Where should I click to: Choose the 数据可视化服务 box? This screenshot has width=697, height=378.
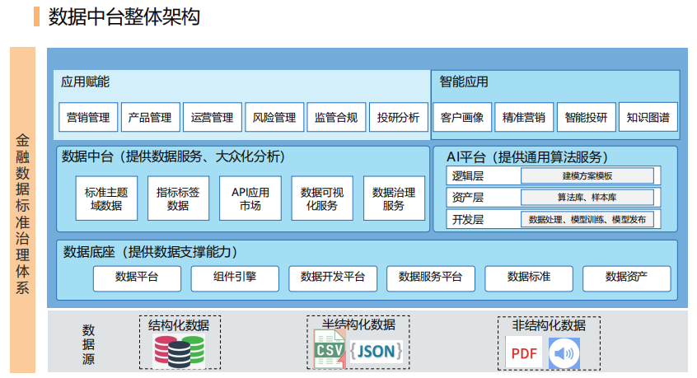pos(322,198)
